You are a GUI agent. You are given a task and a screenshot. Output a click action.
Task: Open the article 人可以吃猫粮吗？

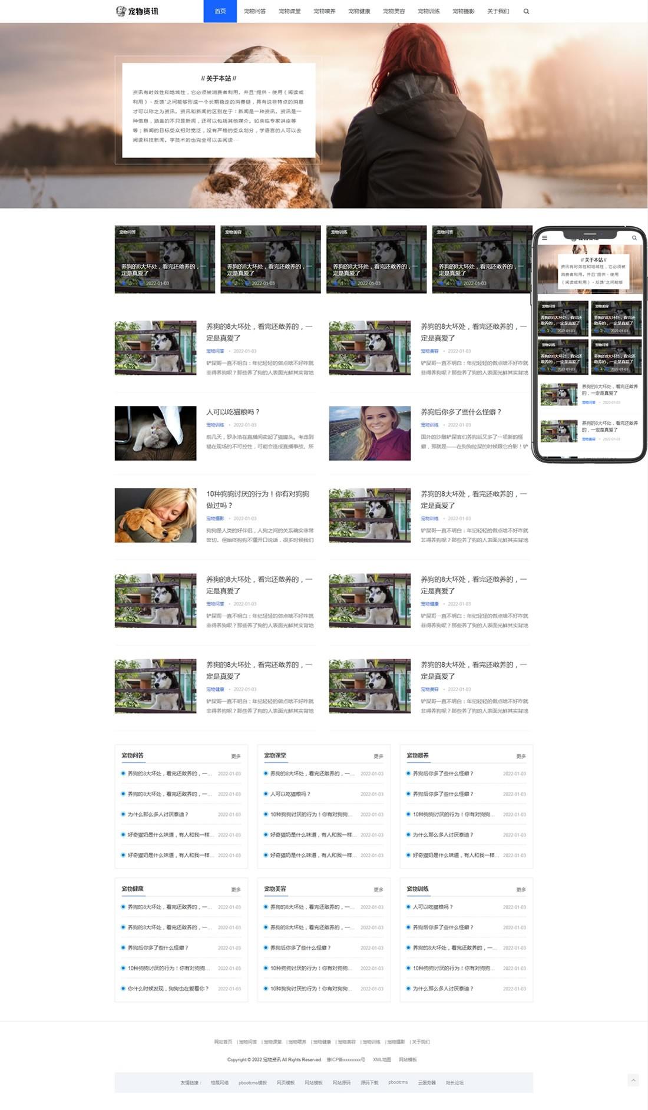[x=233, y=412]
